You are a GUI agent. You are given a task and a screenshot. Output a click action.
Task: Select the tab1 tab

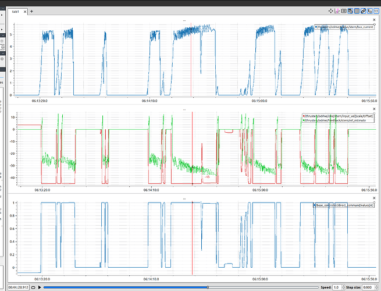pyautogui.click(x=16, y=12)
